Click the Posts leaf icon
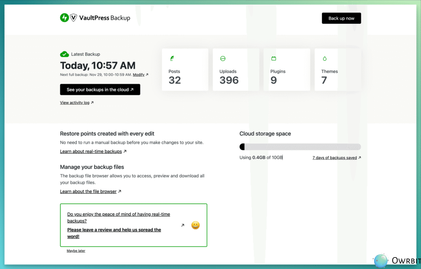Image resolution: width=421 pixels, height=269 pixels. point(172,59)
